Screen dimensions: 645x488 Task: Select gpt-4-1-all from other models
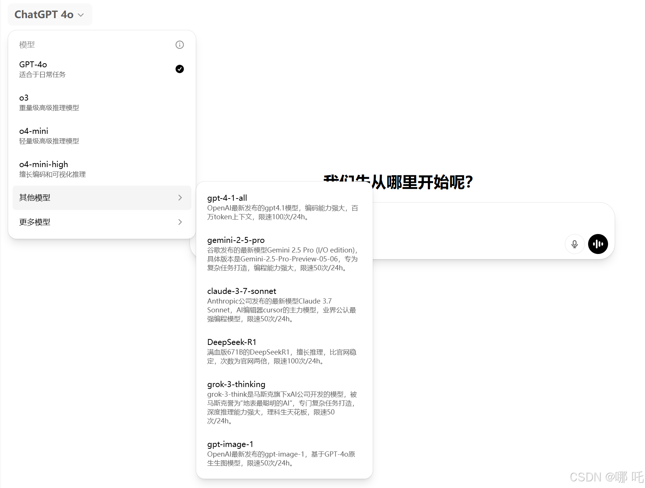[x=284, y=207]
